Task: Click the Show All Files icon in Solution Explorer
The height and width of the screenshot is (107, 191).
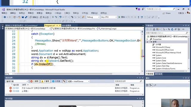Action: 179,29
